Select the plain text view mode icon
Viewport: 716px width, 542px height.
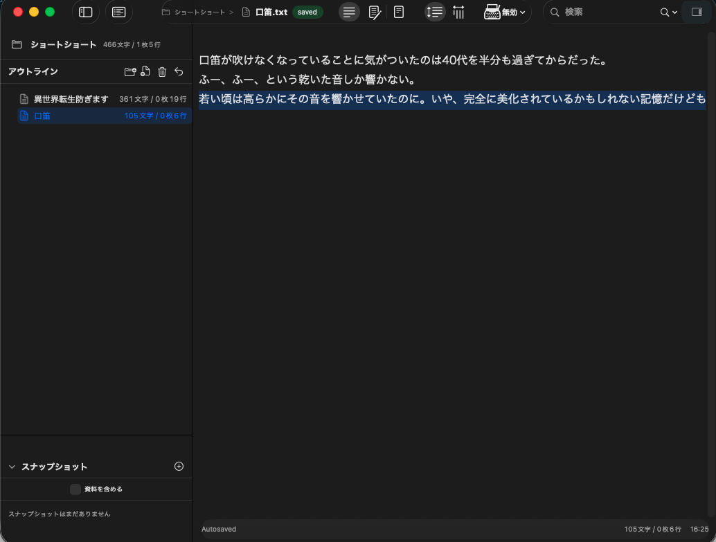pyautogui.click(x=349, y=12)
